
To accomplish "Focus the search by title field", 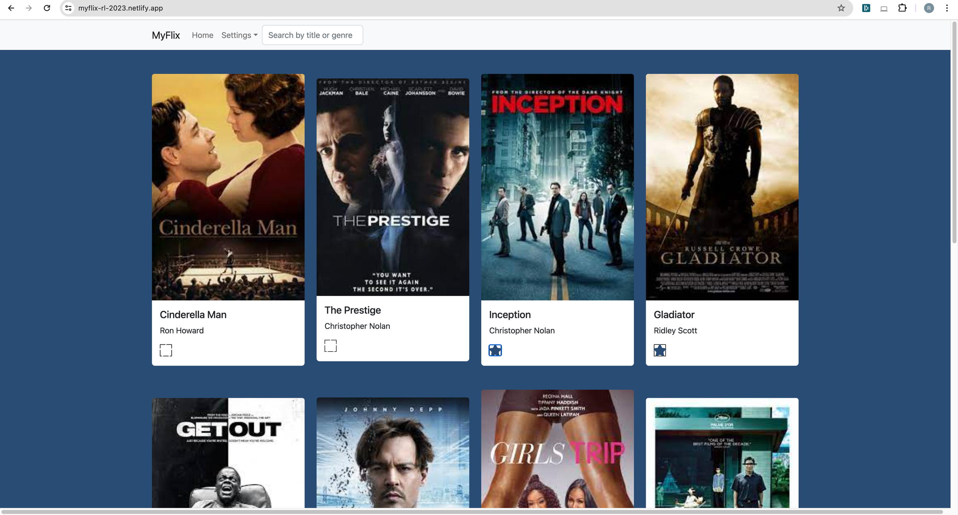I will [312, 35].
